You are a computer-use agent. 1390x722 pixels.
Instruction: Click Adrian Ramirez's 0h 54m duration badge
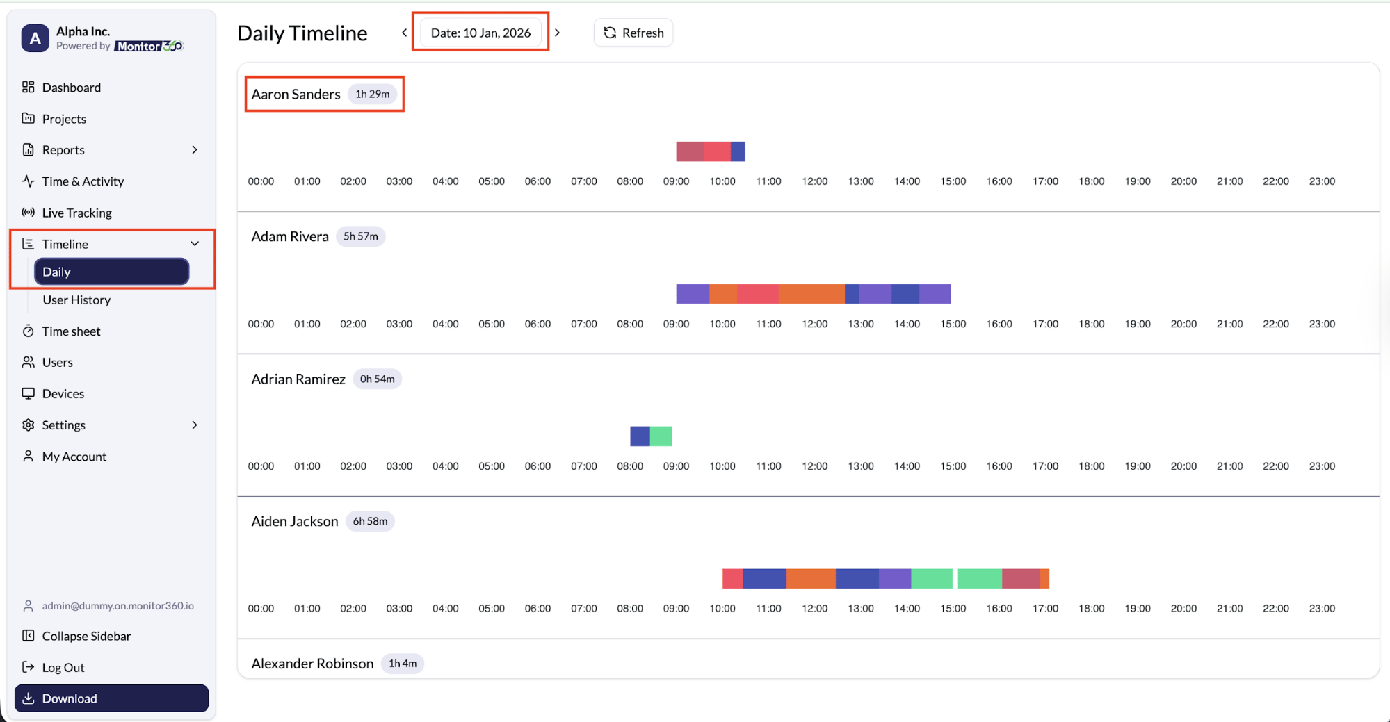pos(378,379)
